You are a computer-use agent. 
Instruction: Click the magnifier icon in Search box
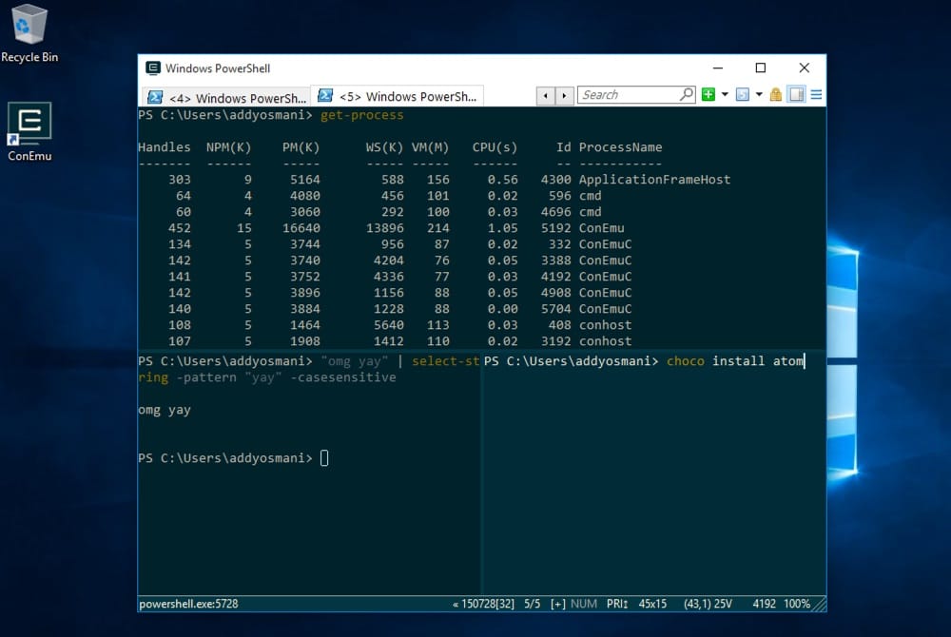point(687,95)
